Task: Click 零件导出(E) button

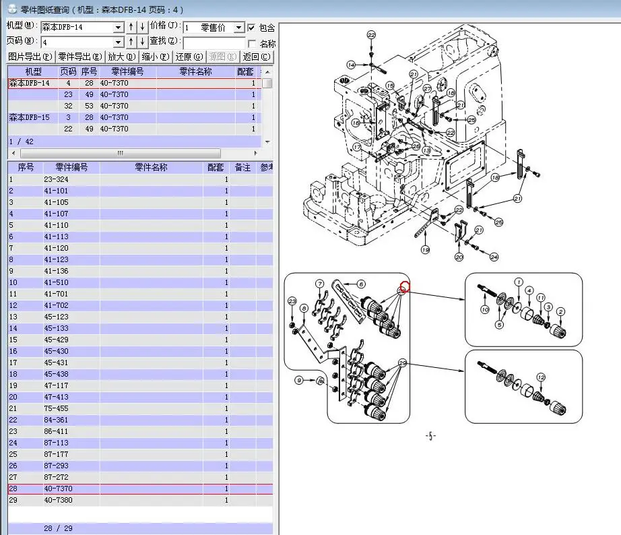Action: pyautogui.click(x=80, y=57)
